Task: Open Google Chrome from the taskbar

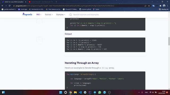Action: (x=70, y=92)
